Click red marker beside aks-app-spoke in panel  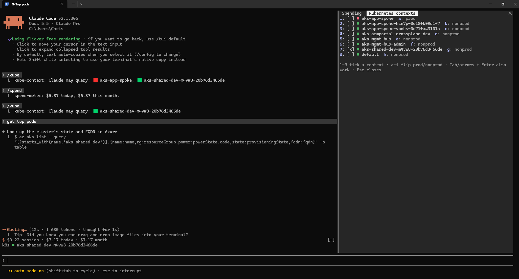click(358, 18)
